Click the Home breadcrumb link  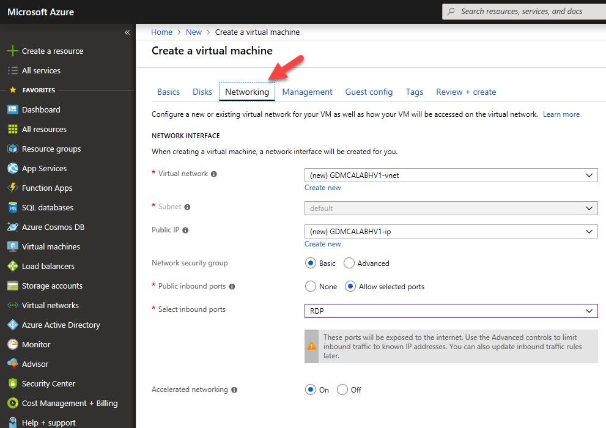[x=161, y=32]
